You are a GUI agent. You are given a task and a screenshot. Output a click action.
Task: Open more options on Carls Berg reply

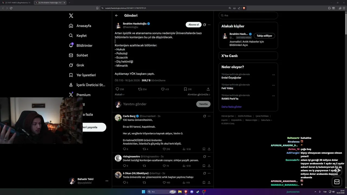(x=209, y=116)
